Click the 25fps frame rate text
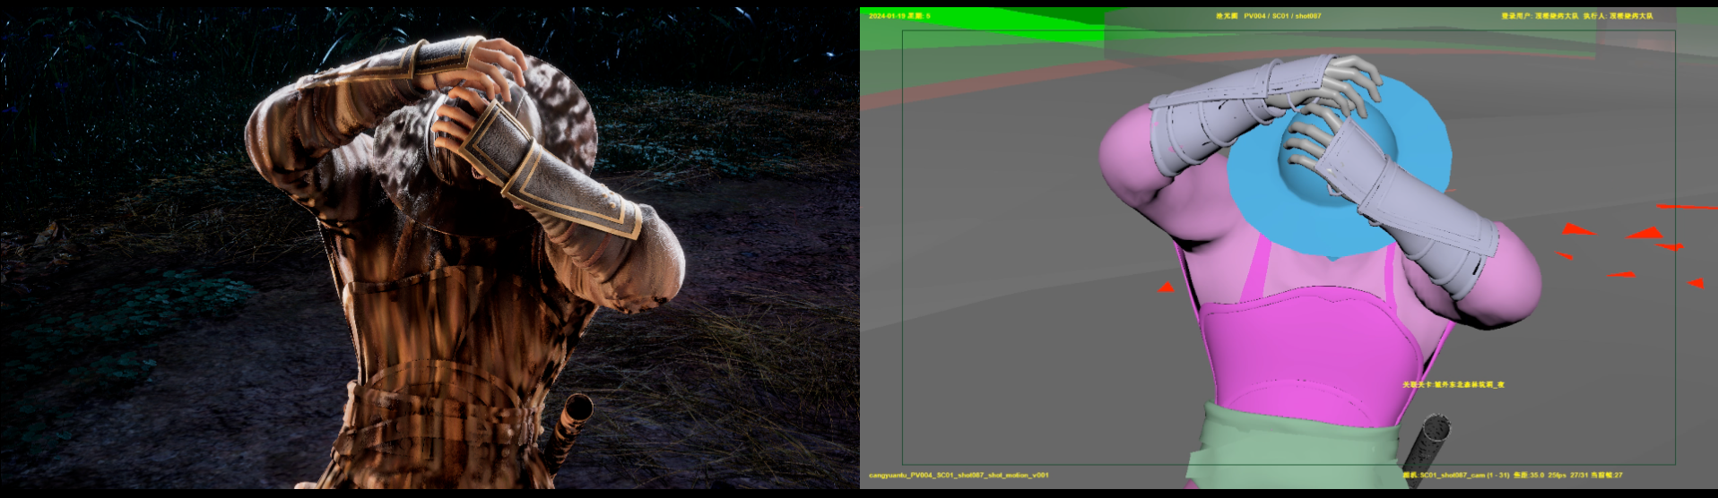The height and width of the screenshot is (498, 1718). pyautogui.click(x=1557, y=475)
